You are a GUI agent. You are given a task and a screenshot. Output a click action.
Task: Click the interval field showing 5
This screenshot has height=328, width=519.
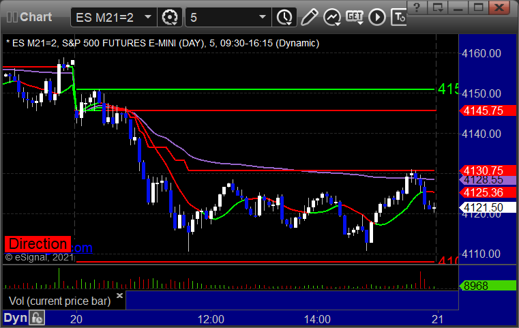click(x=228, y=17)
